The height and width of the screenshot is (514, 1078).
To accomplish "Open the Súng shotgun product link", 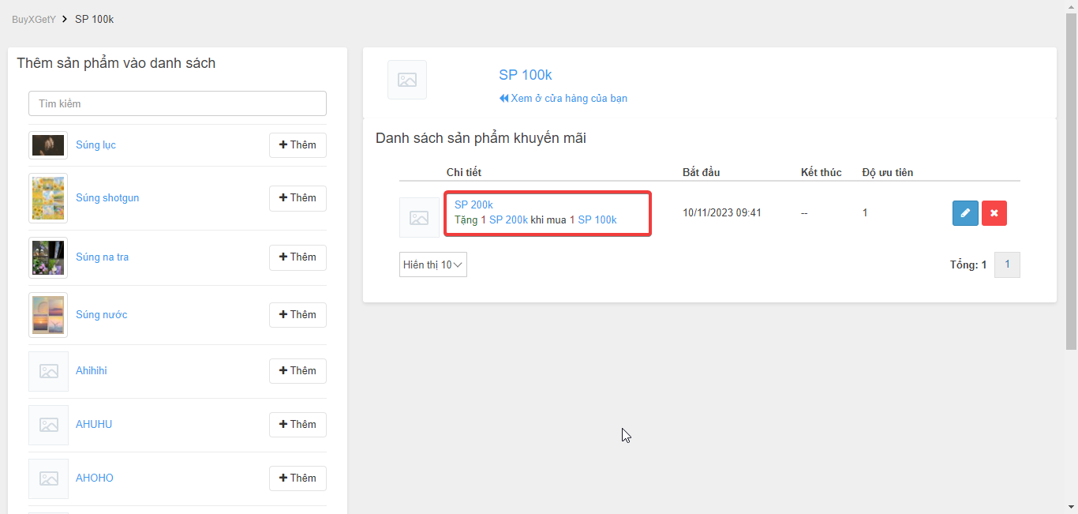I will (107, 198).
